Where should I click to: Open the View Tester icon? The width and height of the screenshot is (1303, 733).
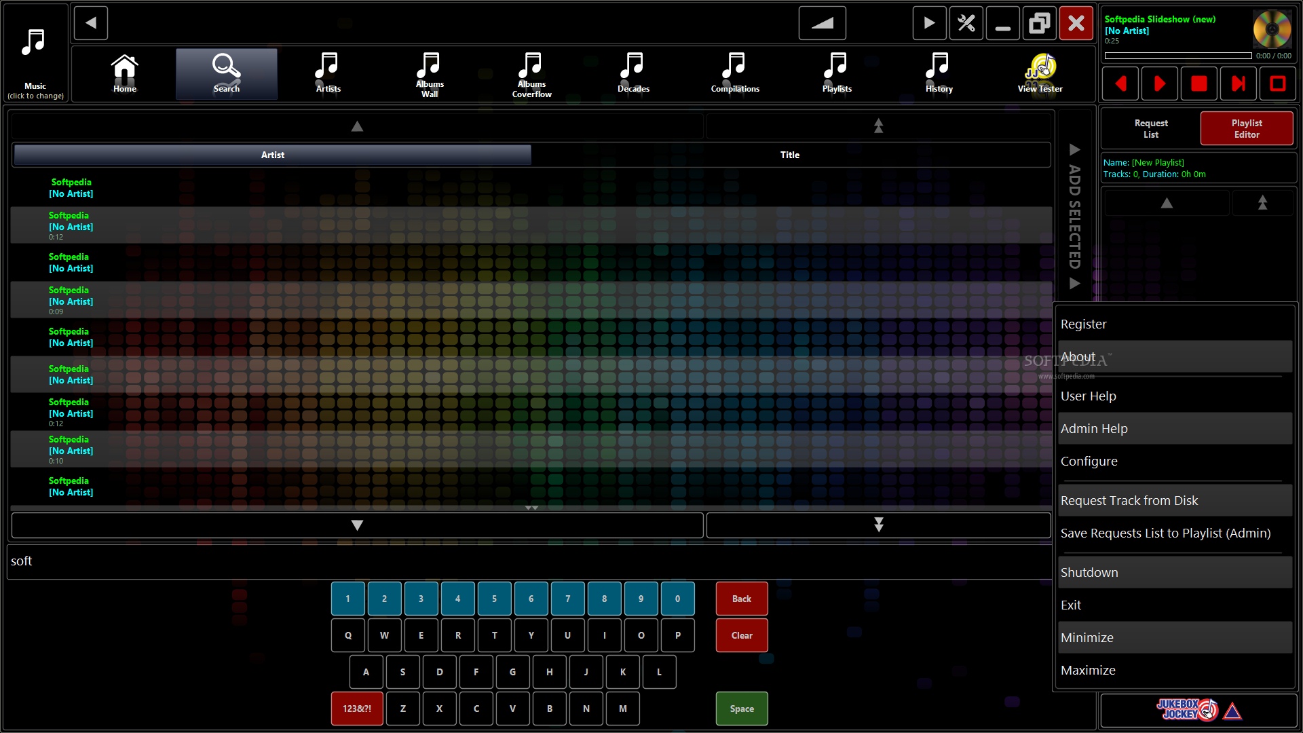click(1040, 74)
